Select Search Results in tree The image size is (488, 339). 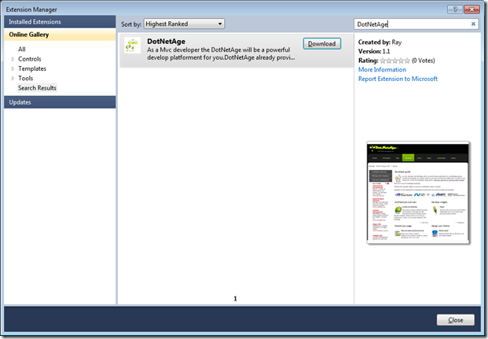(37, 88)
